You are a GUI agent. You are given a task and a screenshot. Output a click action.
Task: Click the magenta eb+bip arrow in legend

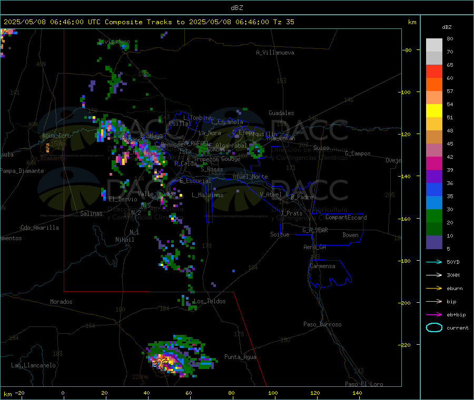point(434,315)
